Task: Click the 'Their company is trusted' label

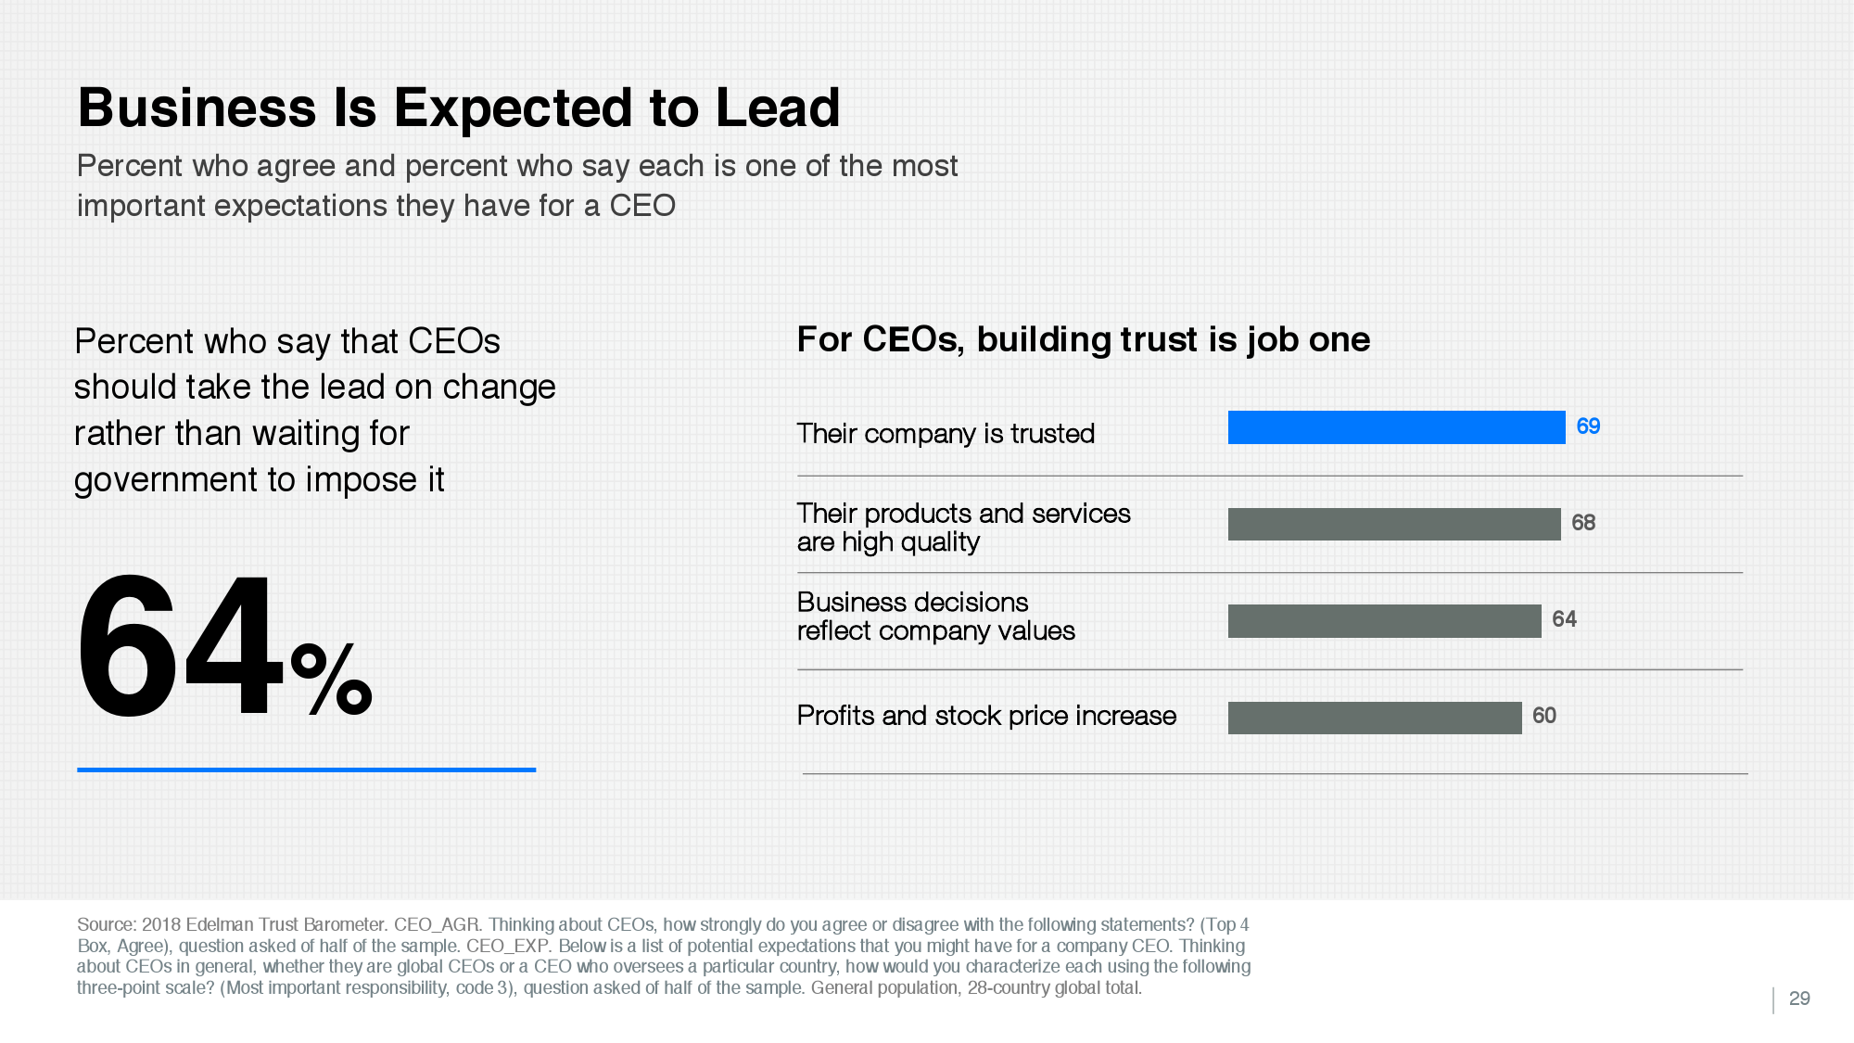Action: point(946,434)
